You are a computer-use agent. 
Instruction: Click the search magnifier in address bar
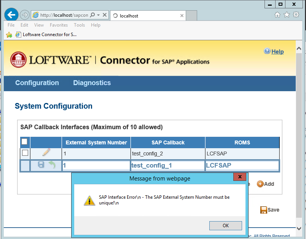point(92,15)
